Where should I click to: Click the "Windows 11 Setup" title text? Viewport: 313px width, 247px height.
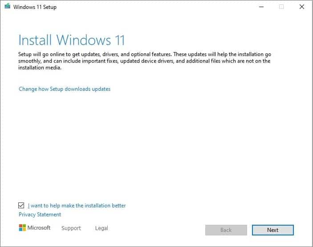pos(35,7)
